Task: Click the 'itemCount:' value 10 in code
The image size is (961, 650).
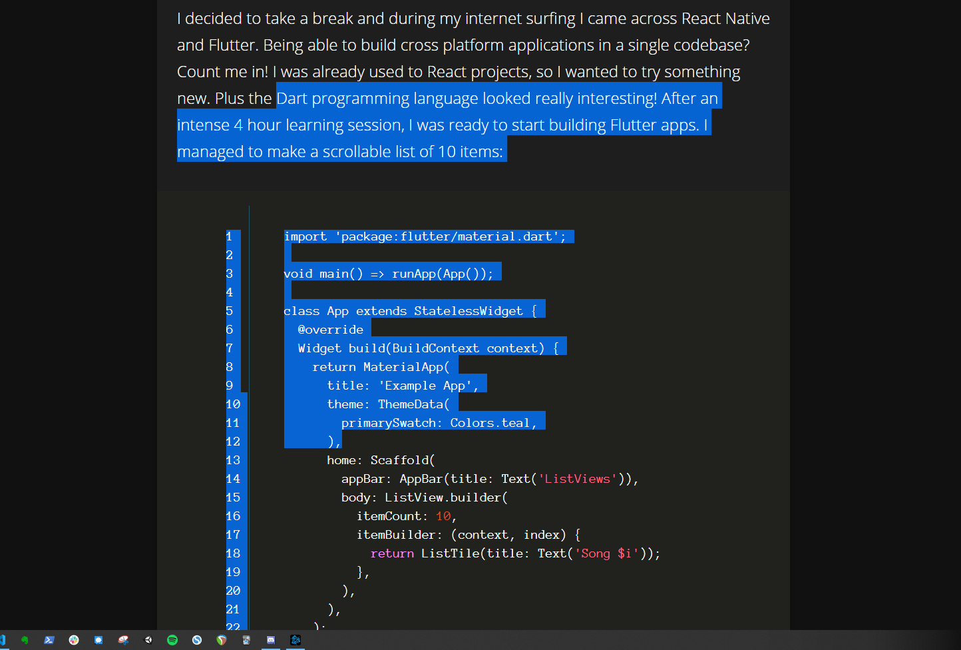Action: pos(443,516)
